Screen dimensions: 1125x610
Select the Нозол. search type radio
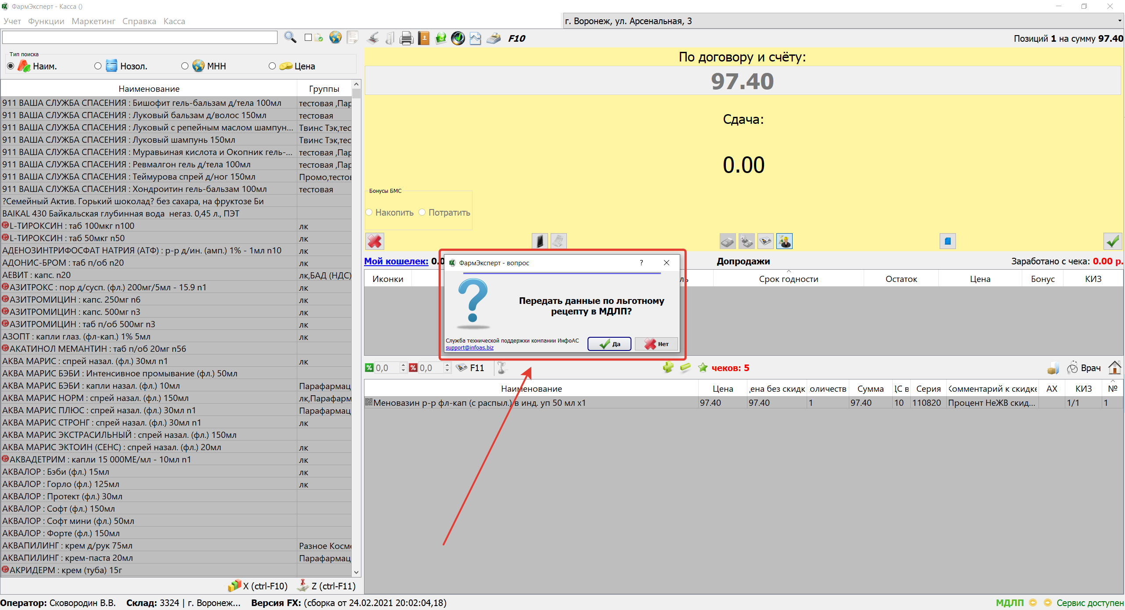pyautogui.click(x=98, y=66)
